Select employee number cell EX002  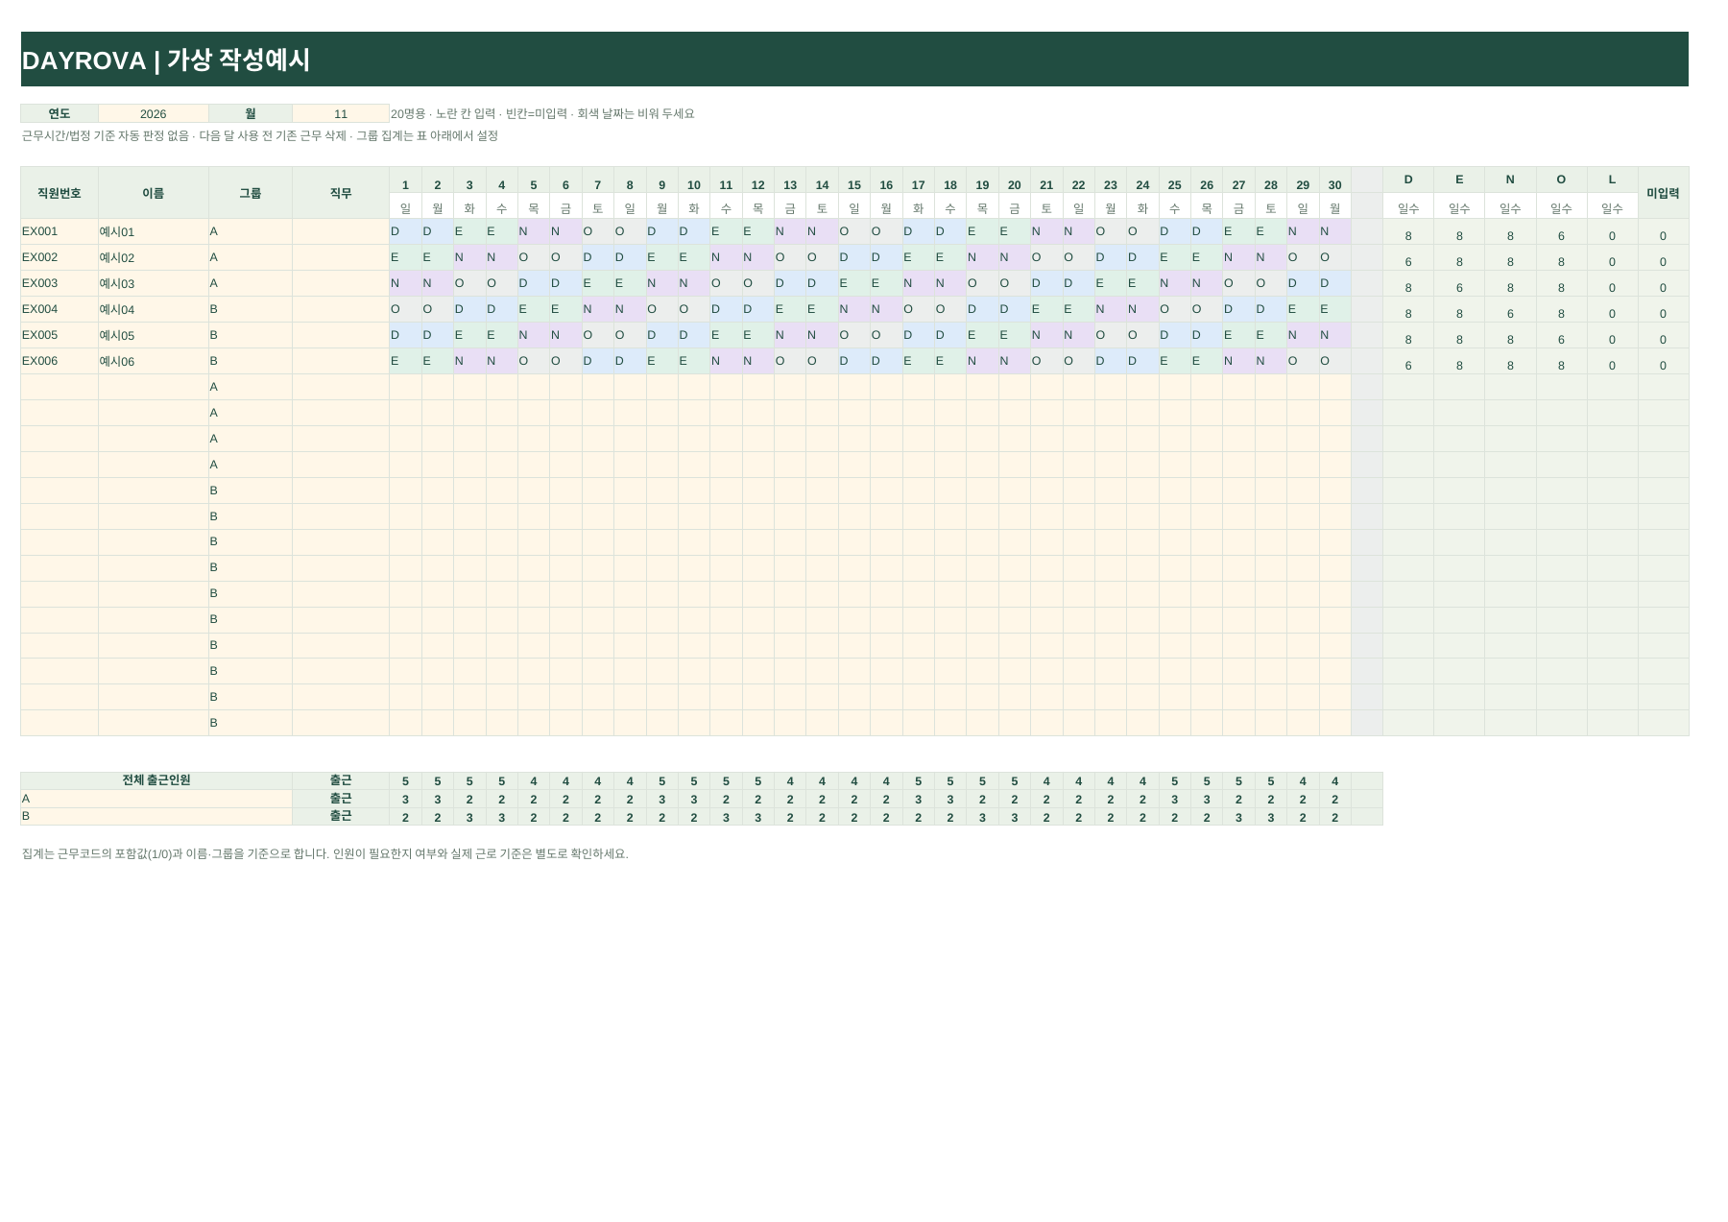[x=60, y=257]
